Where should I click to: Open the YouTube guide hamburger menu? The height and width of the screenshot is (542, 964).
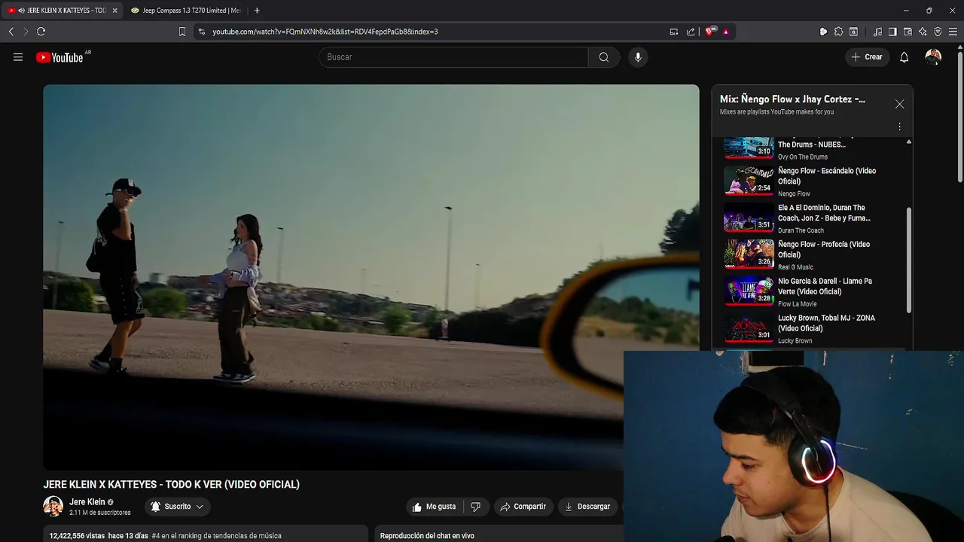(x=18, y=57)
